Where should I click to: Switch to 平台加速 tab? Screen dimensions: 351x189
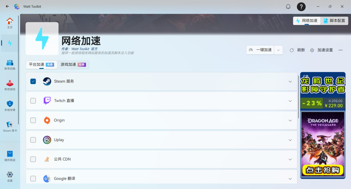click(41, 65)
